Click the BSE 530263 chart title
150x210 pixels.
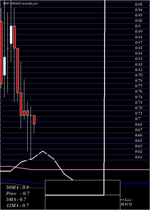pyautogui.click(x=12, y=4)
